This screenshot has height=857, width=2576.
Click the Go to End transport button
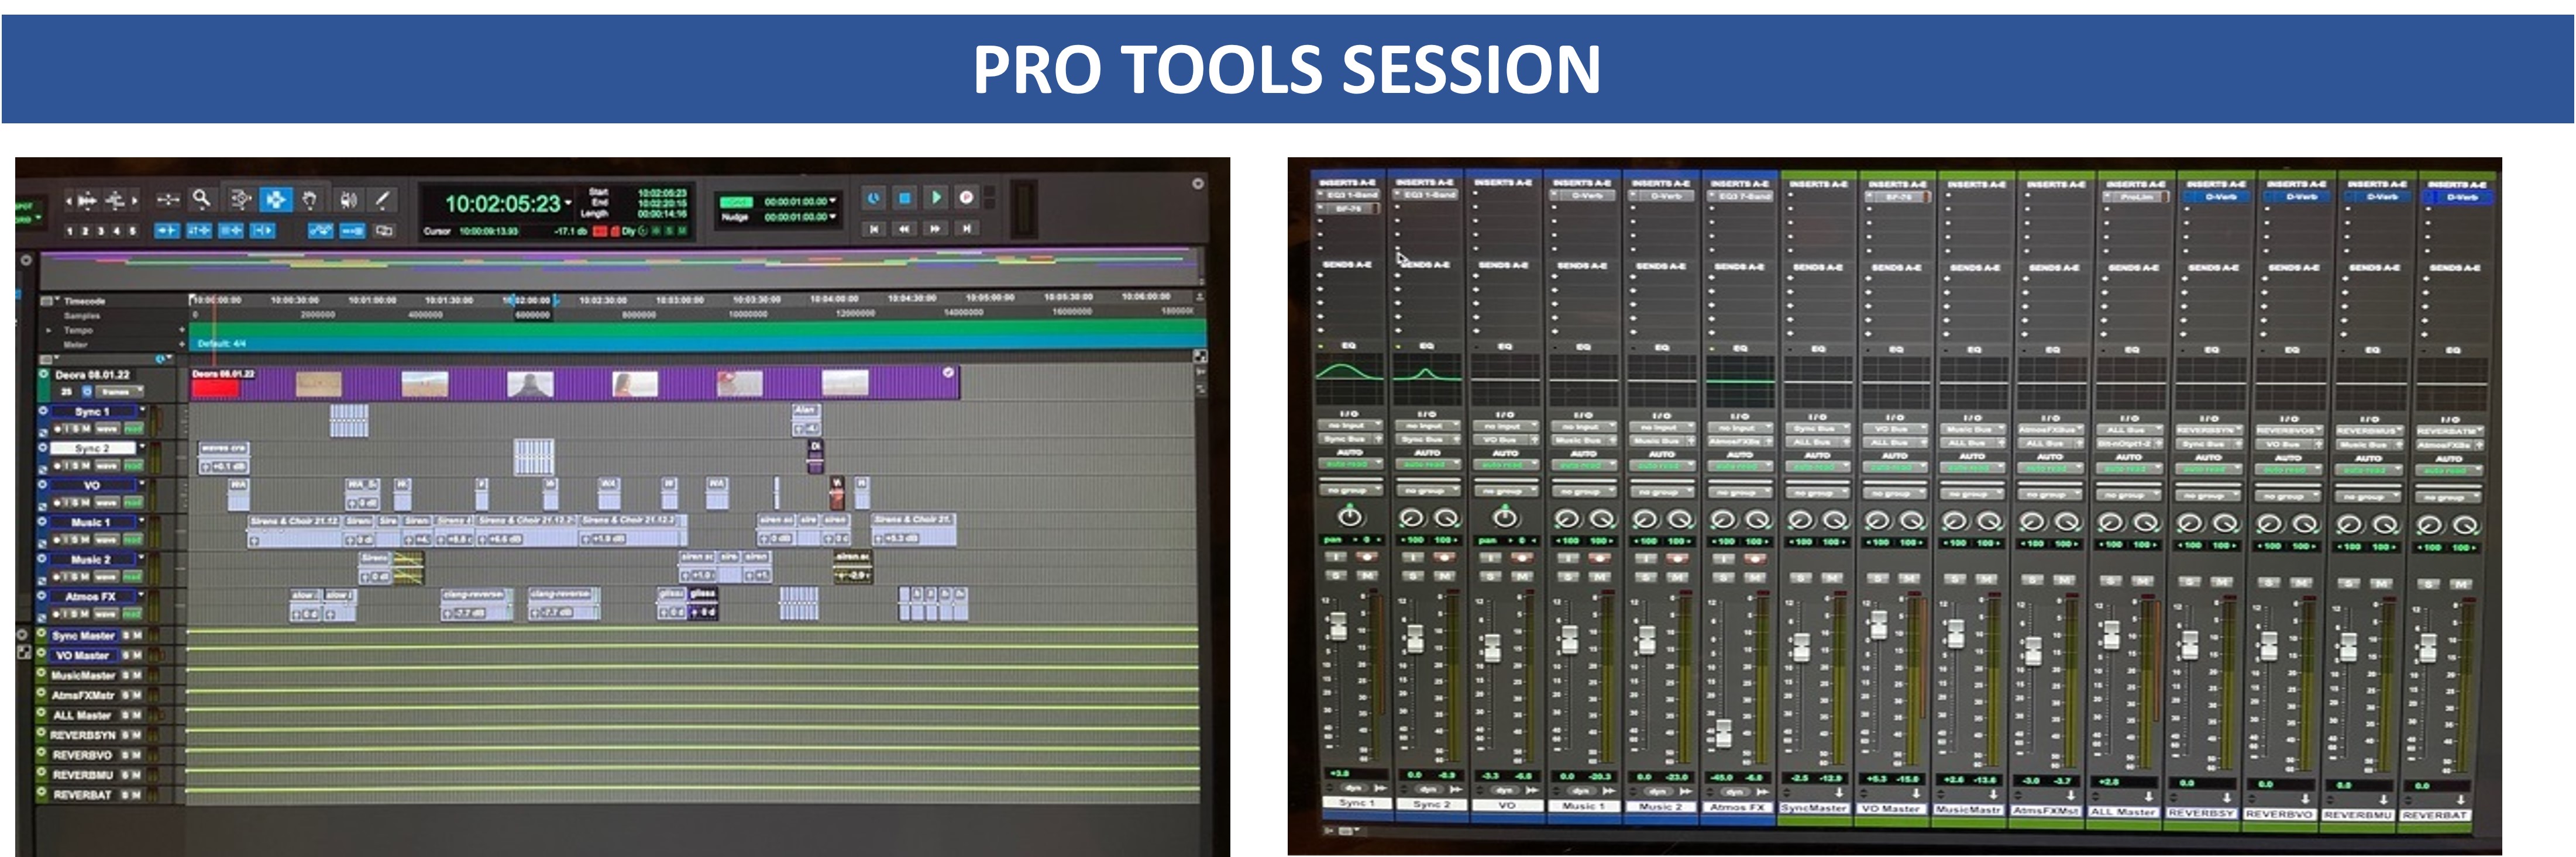click(966, 229)
